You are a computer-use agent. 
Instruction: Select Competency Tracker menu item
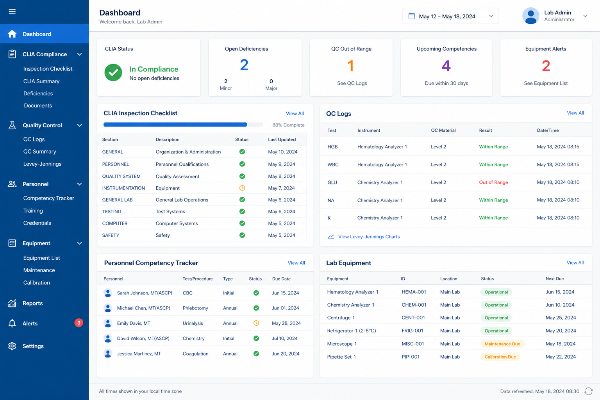(48, 198)
